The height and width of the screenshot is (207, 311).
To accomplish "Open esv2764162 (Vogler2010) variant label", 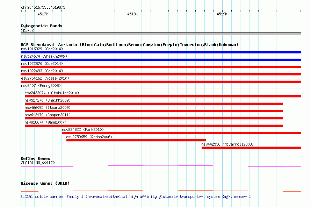I will tap(45, 78).
